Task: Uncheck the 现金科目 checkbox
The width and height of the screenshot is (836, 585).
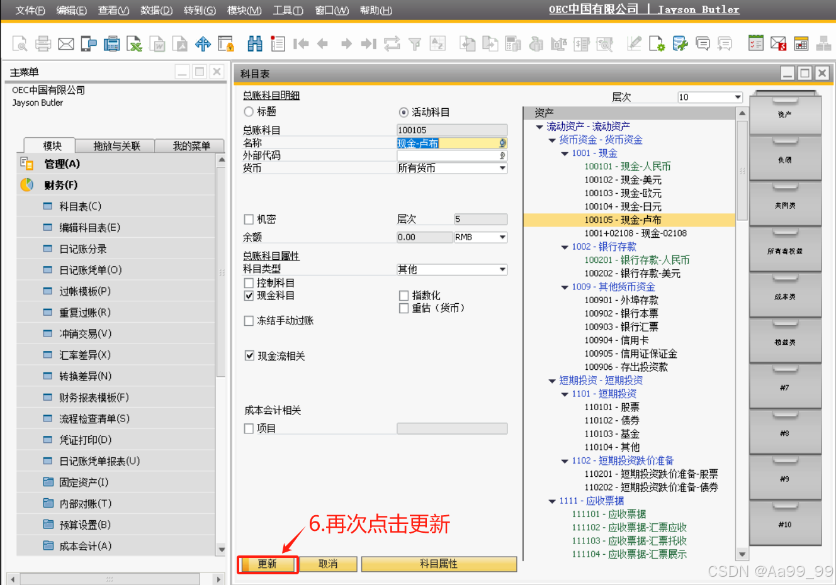Action: tap(249, 296)
